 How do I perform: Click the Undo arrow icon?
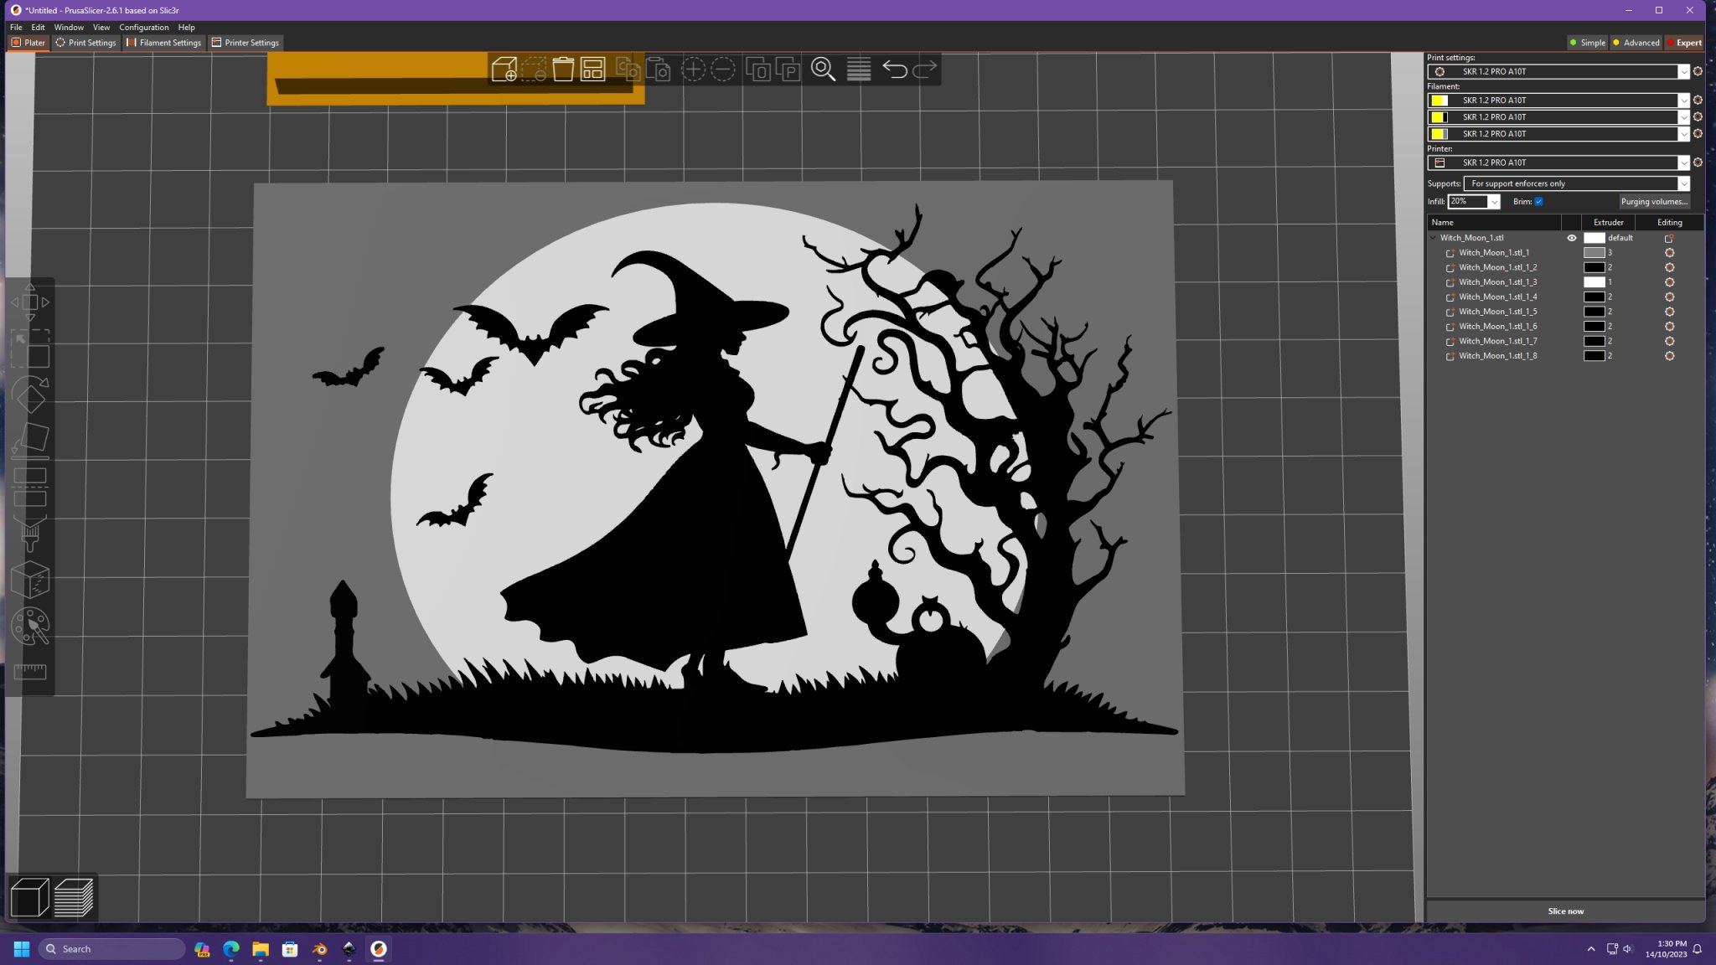click(894, 70)
